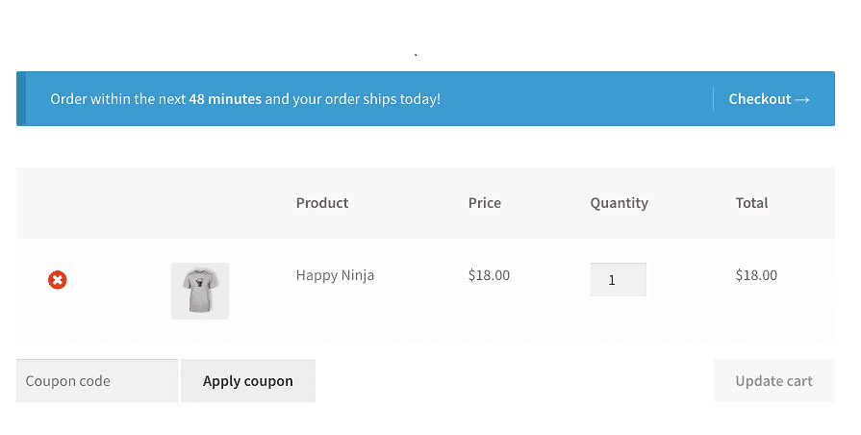
Task: Click the Price column header
Action: click(485, 203)
